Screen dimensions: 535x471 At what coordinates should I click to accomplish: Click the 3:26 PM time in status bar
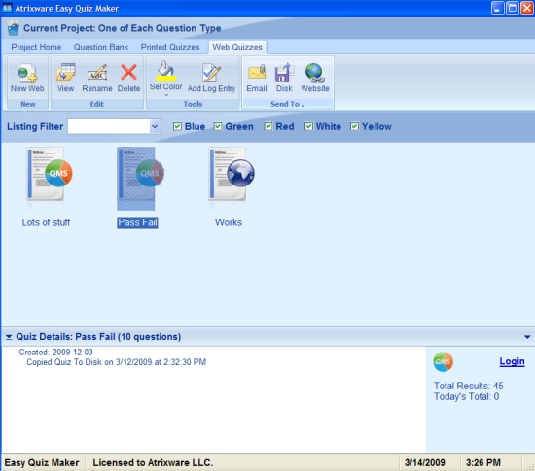(483, 463)
